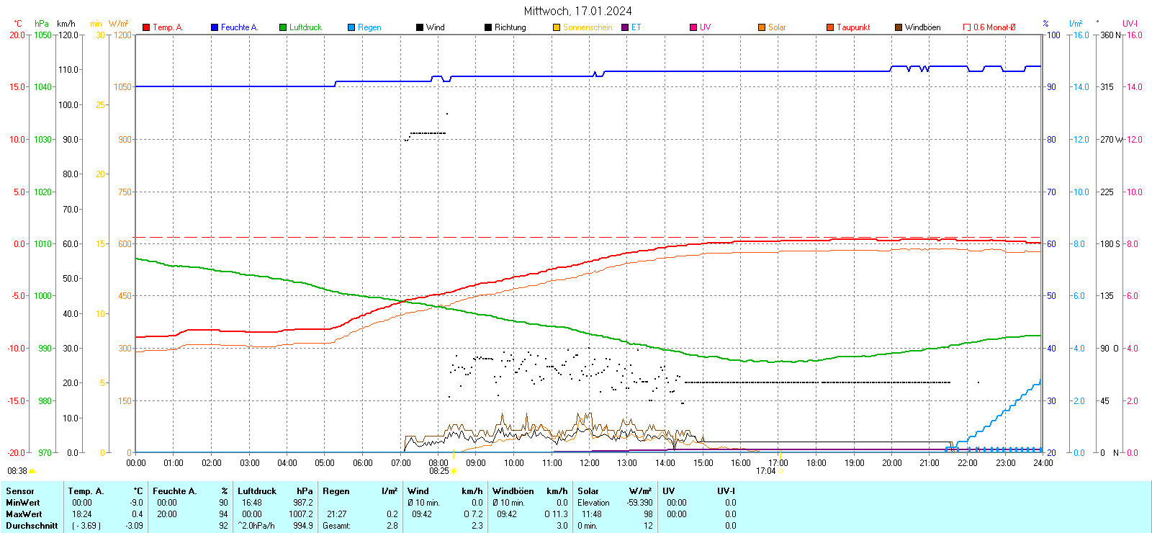
Task: Select the rain time "21:27"
Action: point(337,514)
